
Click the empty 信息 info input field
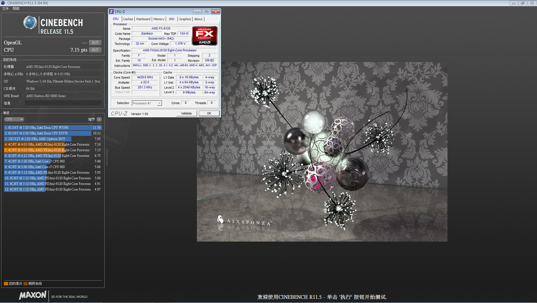click(x=63, y=103)
